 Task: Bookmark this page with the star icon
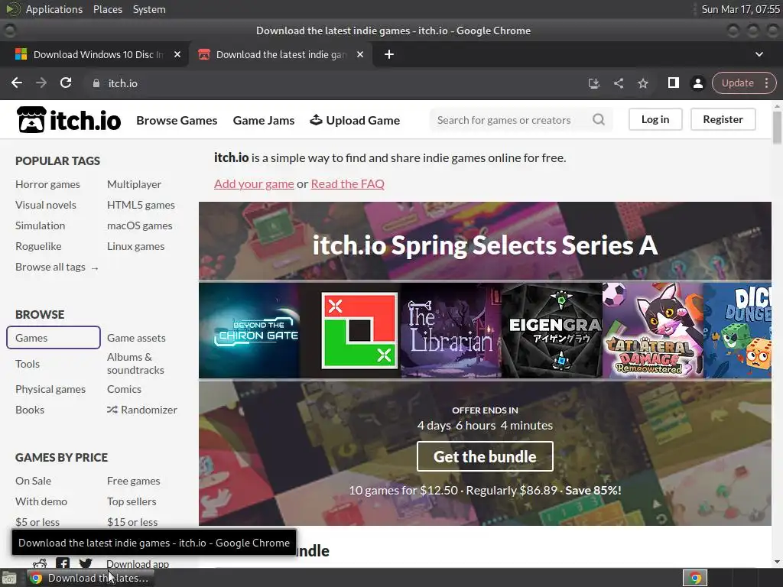643,83
